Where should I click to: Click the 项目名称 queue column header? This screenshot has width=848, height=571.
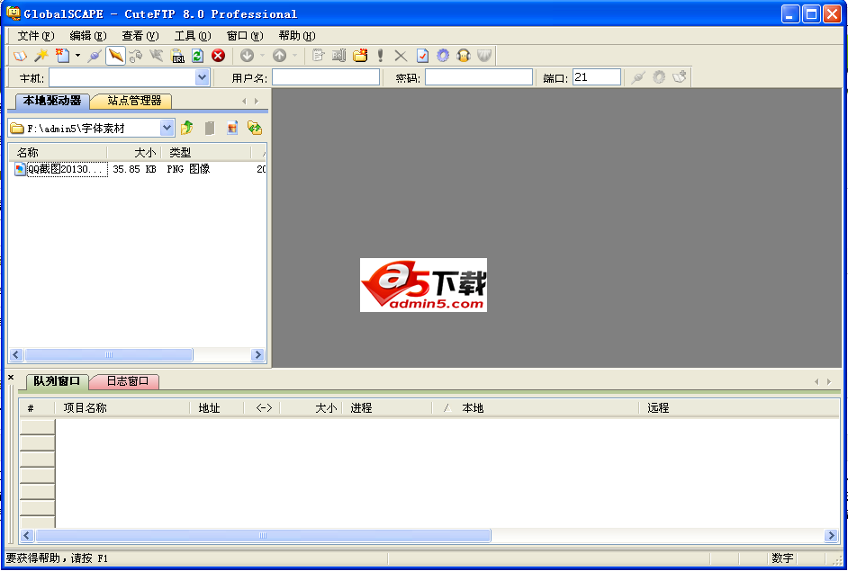[x=122, y=408]
